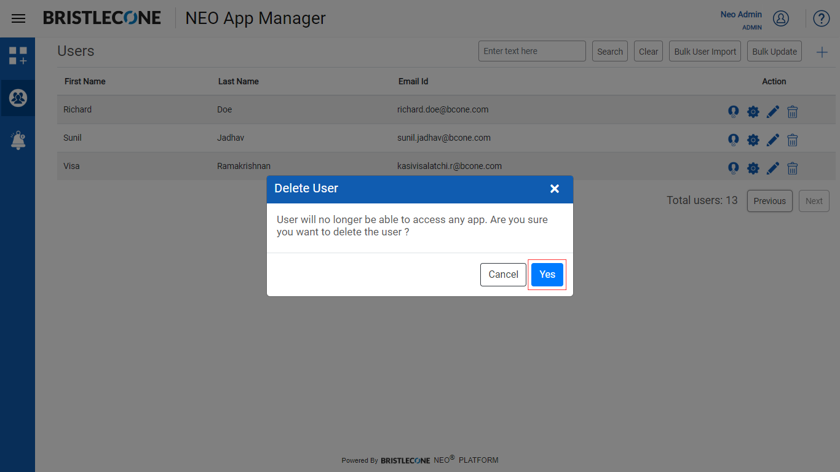Select the first name cell 'Sunil'
Image resolution: width=840 pixels, height=472 pixels.
click(73, 138)
